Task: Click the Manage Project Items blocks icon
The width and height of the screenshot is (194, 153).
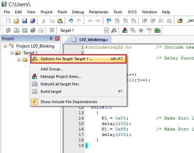Action: pos(125,30)
